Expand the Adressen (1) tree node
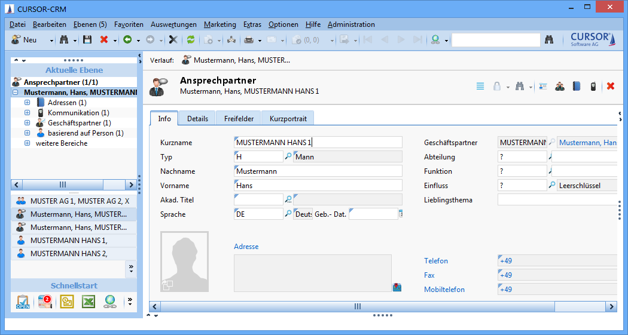The image size is (628, 335). (x=27, y=103)
